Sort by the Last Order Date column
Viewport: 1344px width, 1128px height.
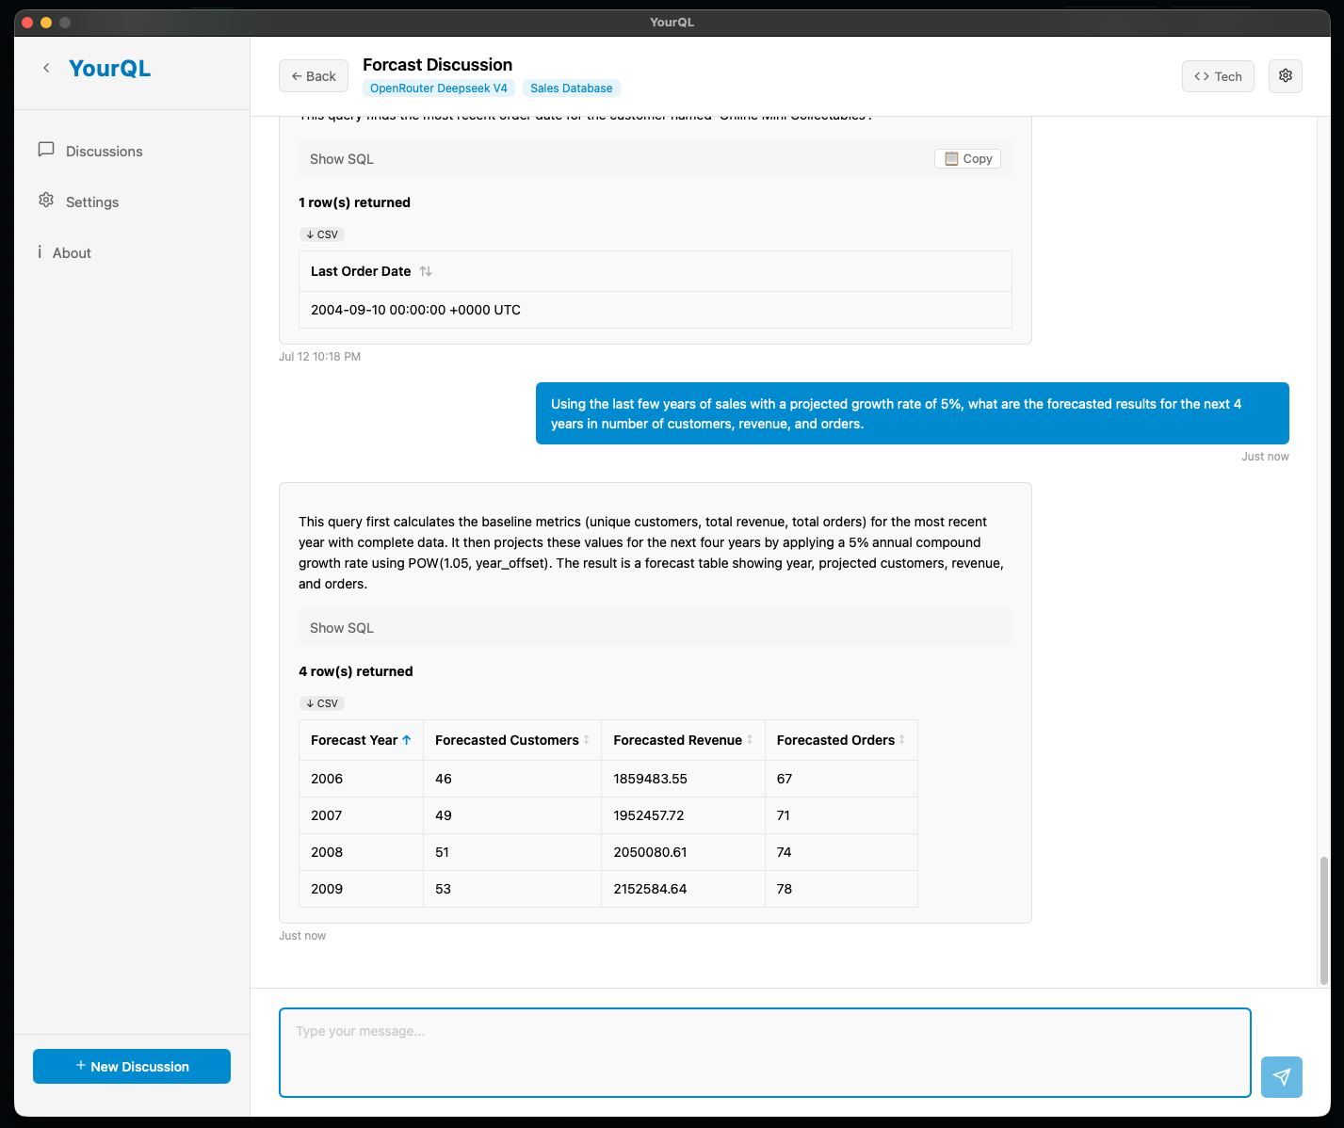pyautogui.click(x=426, y=271)
